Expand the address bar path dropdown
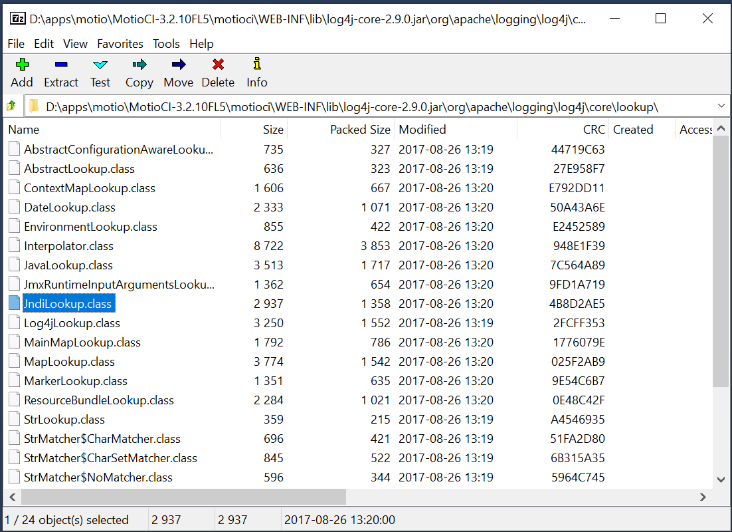 721,106
